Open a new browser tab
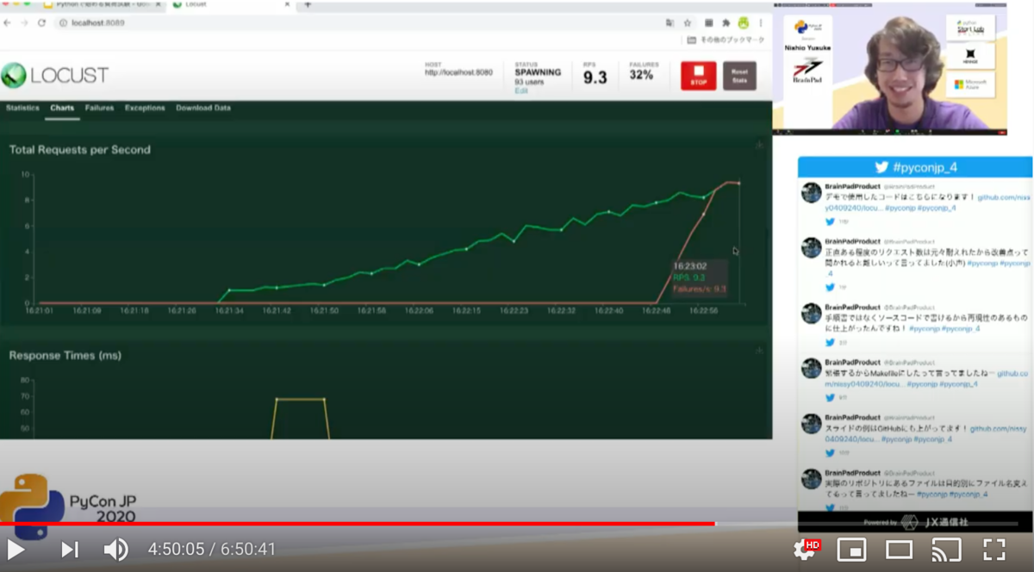This screenshot has height=572, width=1034. click(x=308, y=4)
